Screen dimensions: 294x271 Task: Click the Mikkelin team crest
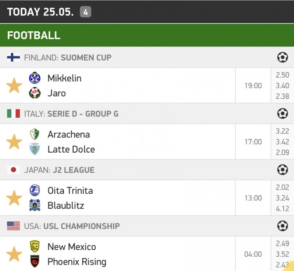(x=35, y=78)
